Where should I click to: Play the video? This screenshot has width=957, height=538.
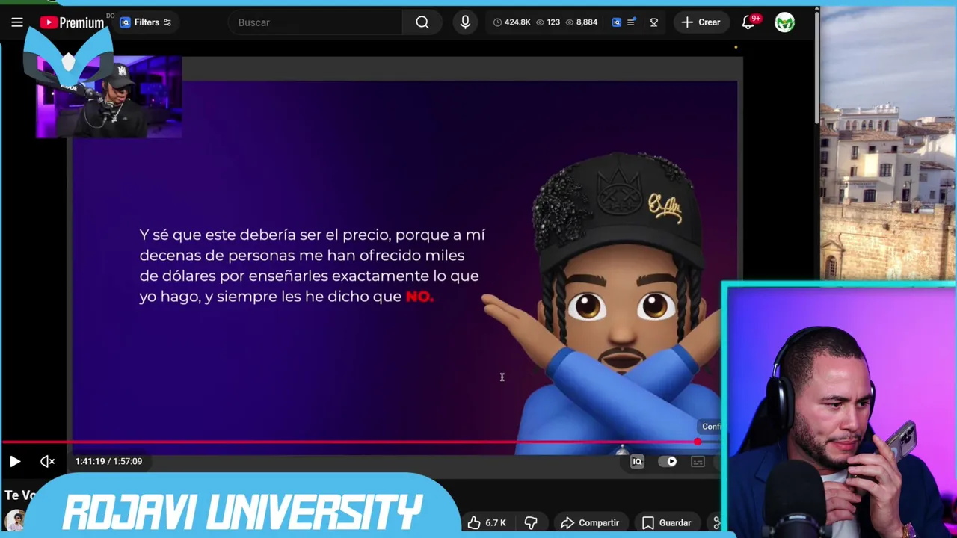point(14,462)
